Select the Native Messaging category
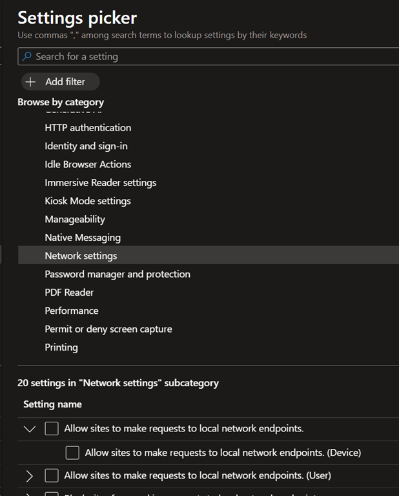 (x=83, y=238)
